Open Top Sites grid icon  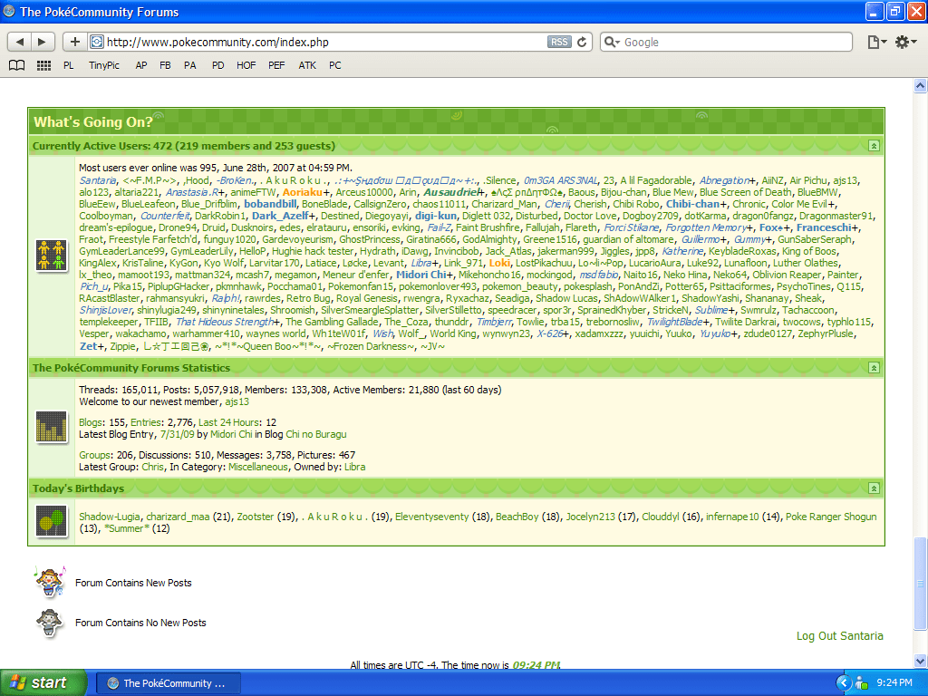43,65
